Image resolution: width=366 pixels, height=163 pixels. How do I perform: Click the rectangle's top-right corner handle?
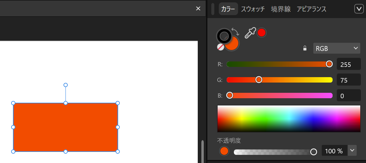pyautogui.click(x=118, y=103)
